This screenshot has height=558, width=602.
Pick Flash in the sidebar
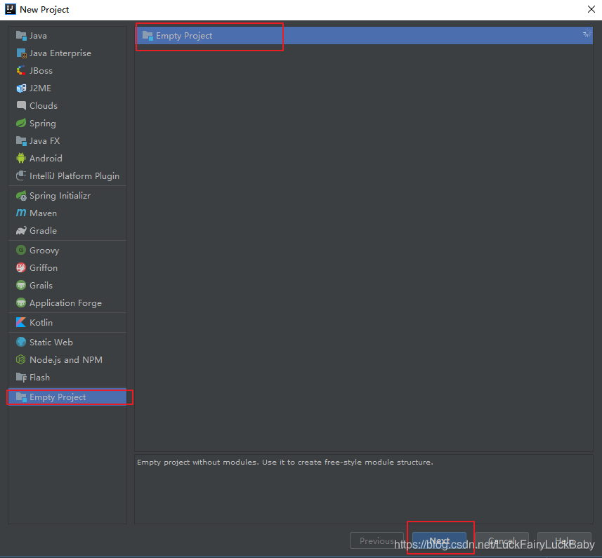coord(67,378)
